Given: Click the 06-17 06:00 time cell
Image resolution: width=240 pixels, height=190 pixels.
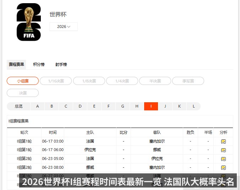Looking at the screenshot, I should pos(53,150).
